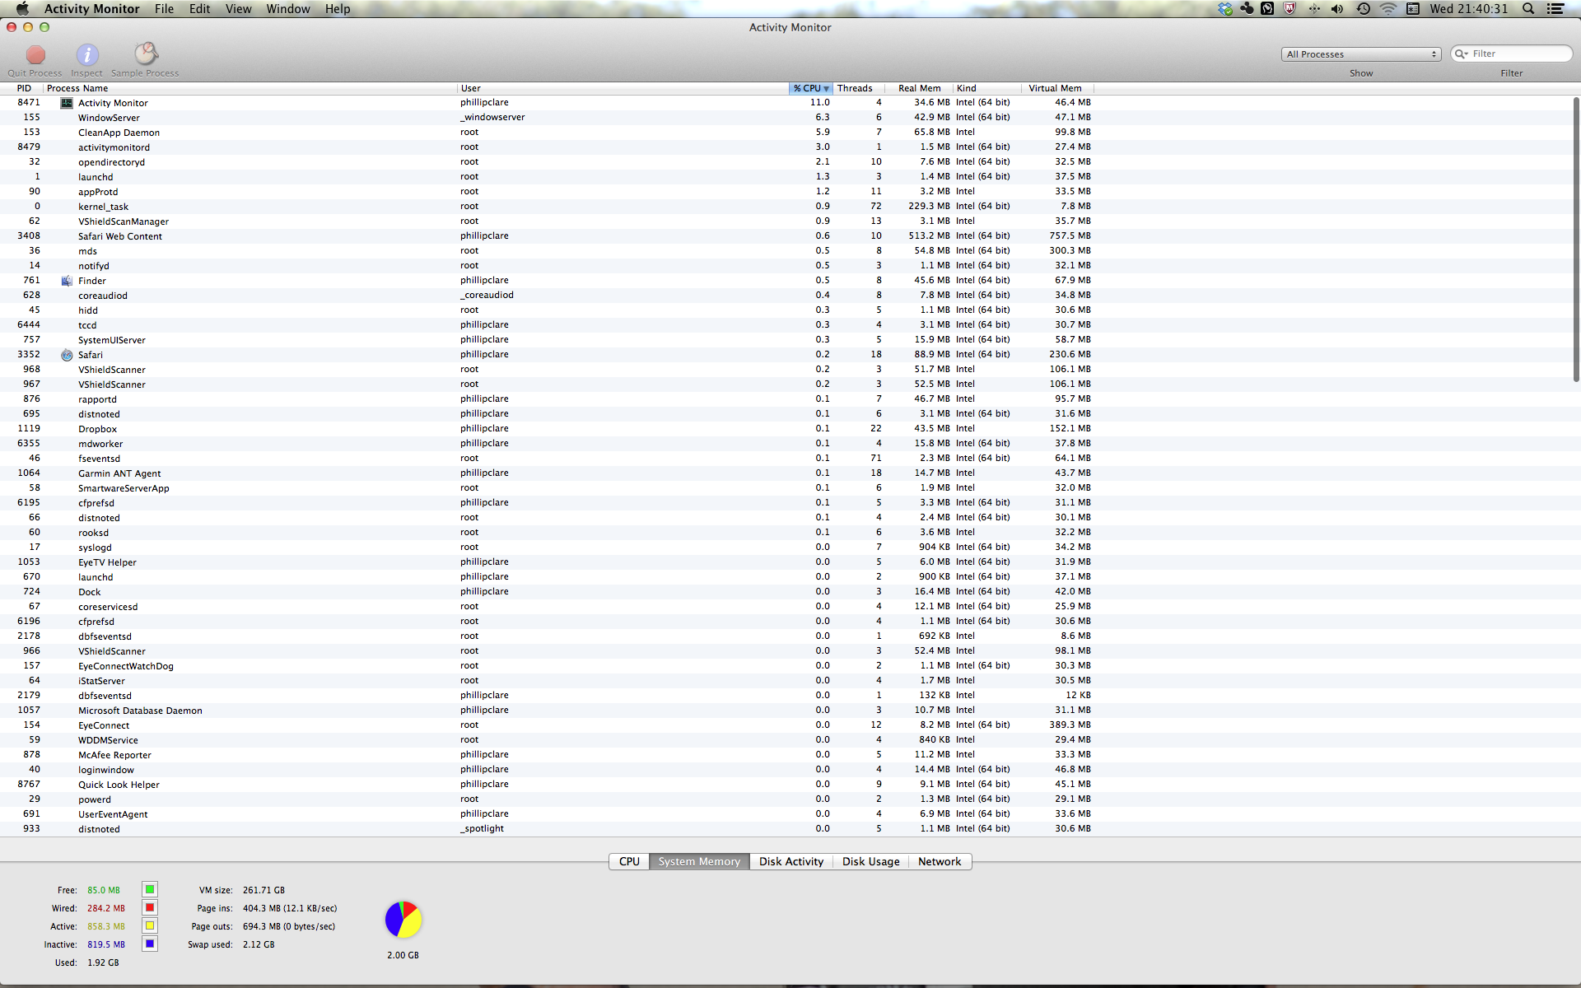Image resolution: width=1581 pixels, height=988 pixels.
Task: Switch to the Network tab
Action: click(940, 861)
